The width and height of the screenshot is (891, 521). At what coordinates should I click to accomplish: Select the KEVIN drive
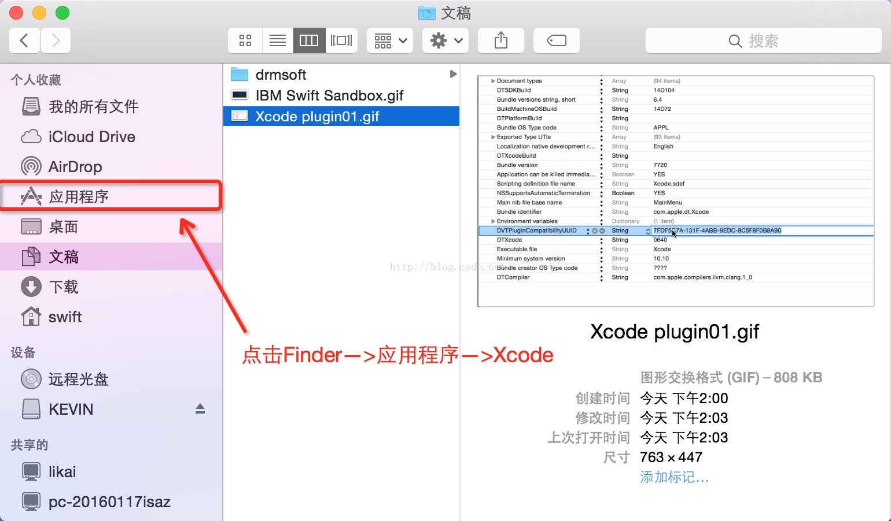(111, 409)
